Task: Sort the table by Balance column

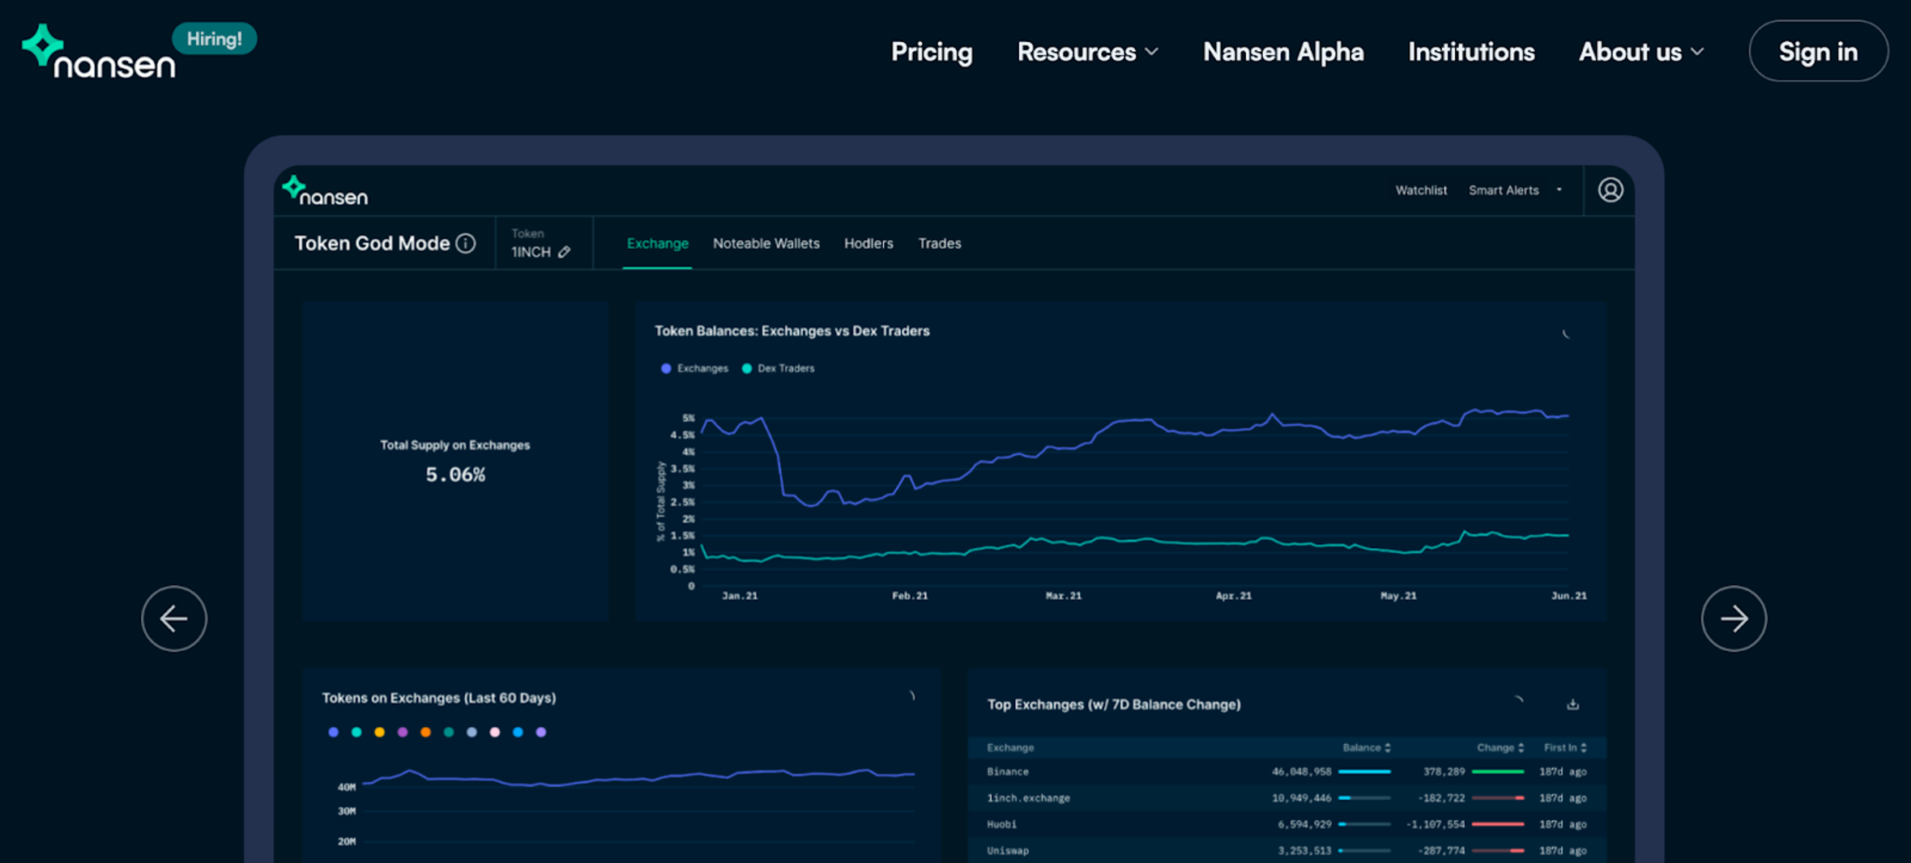Action: coord(1366,747)
